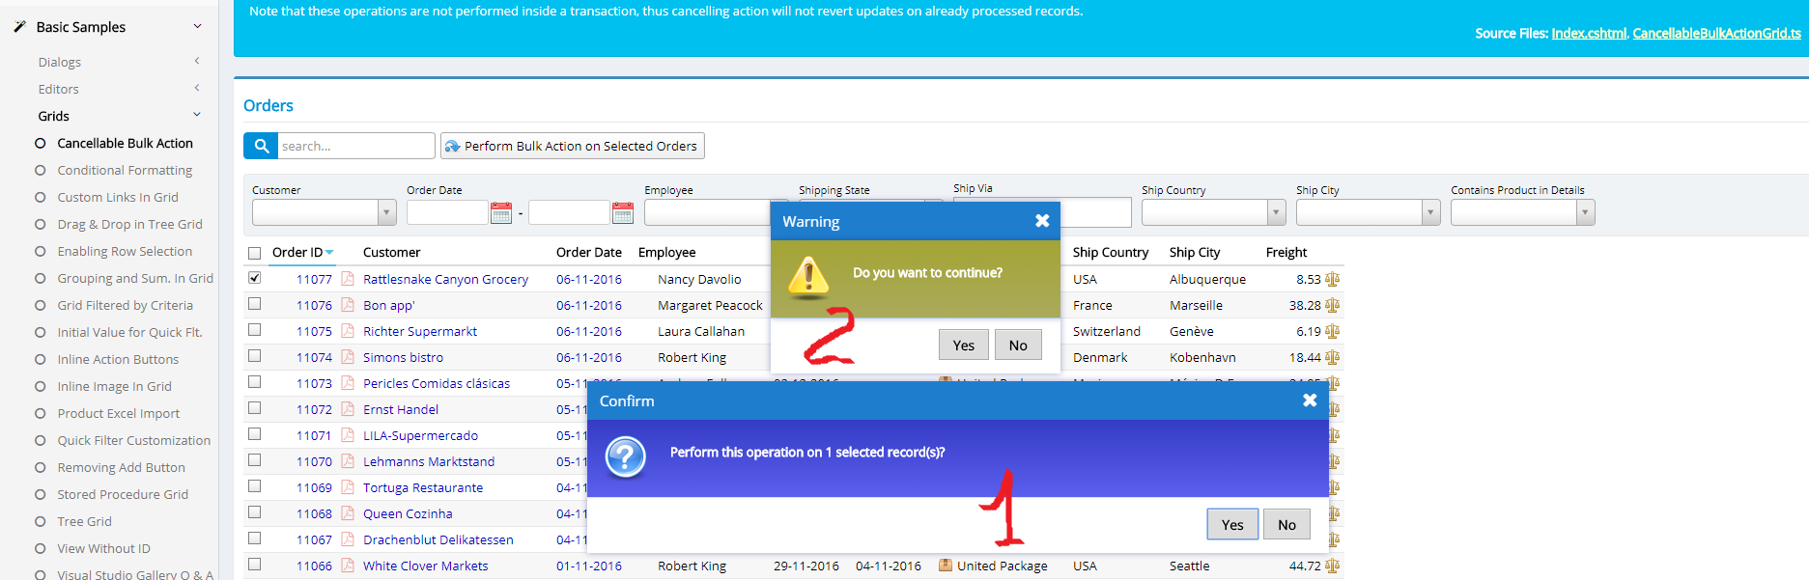Click freight scale icon for order 11074

pyautogui.click(x=1332, y=357)
